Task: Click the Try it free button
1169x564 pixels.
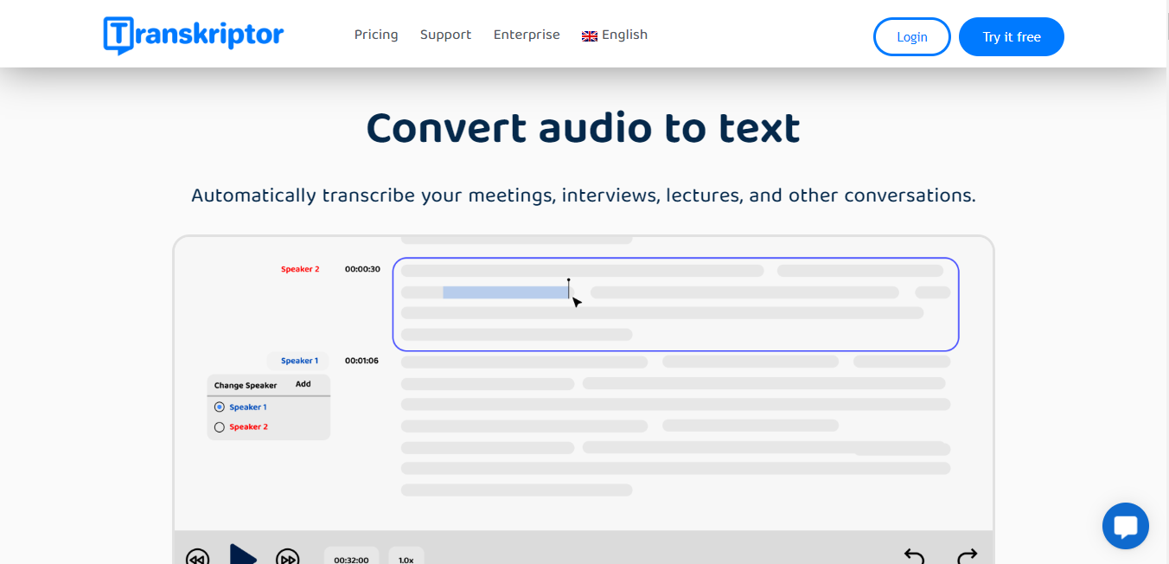Action: (1012, 37)
